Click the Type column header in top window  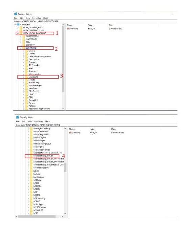[90, 25]
